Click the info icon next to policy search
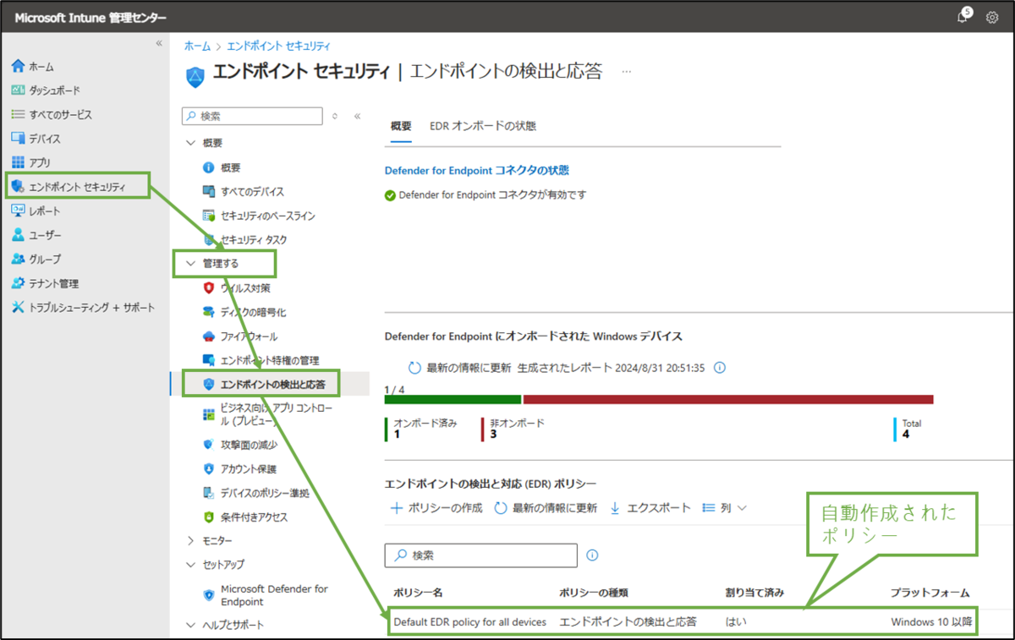Screen dimensions: 1015x640 [x=592, y=555]
